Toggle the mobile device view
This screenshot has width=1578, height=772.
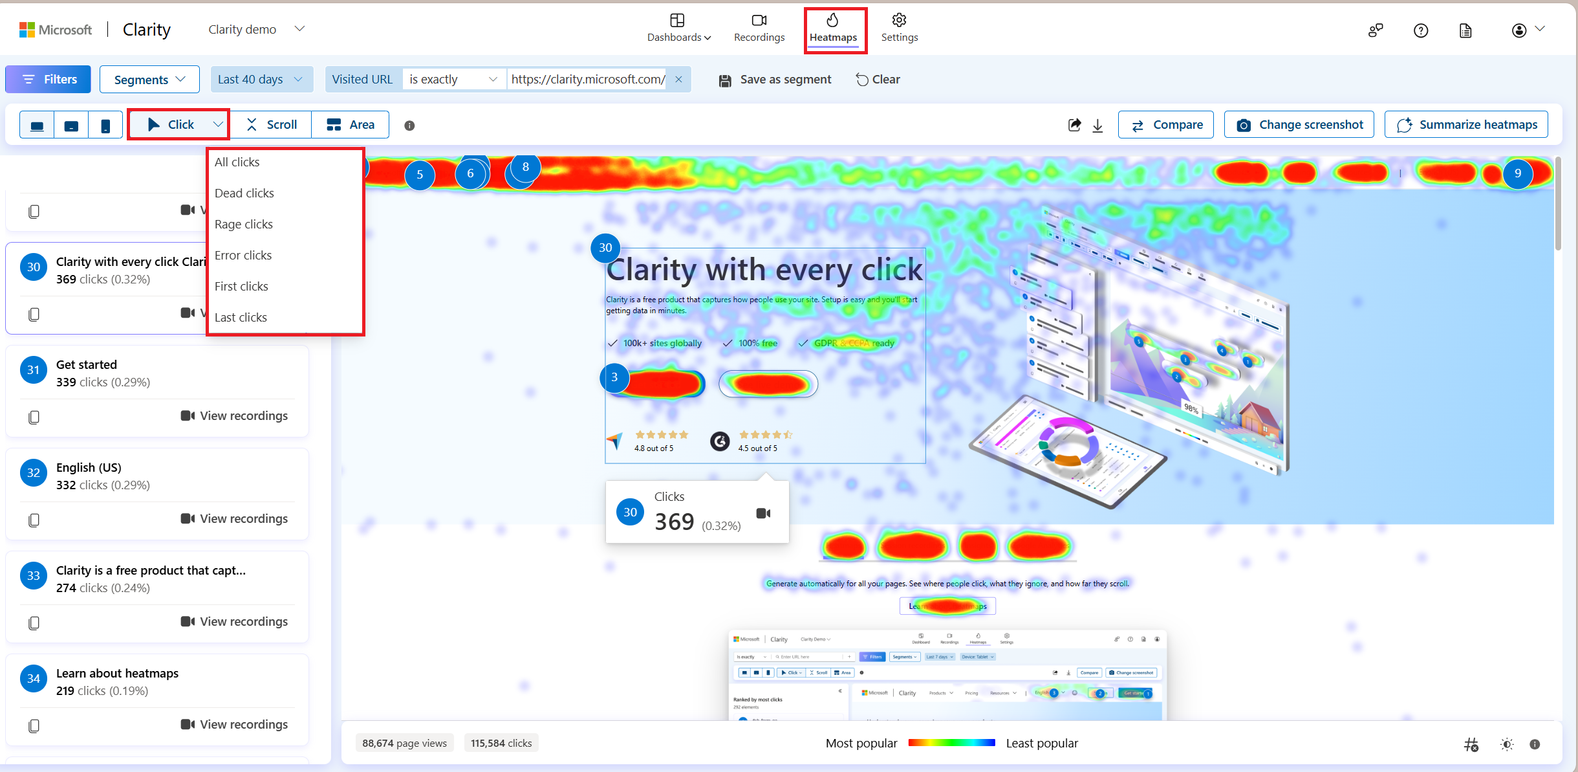105,125
